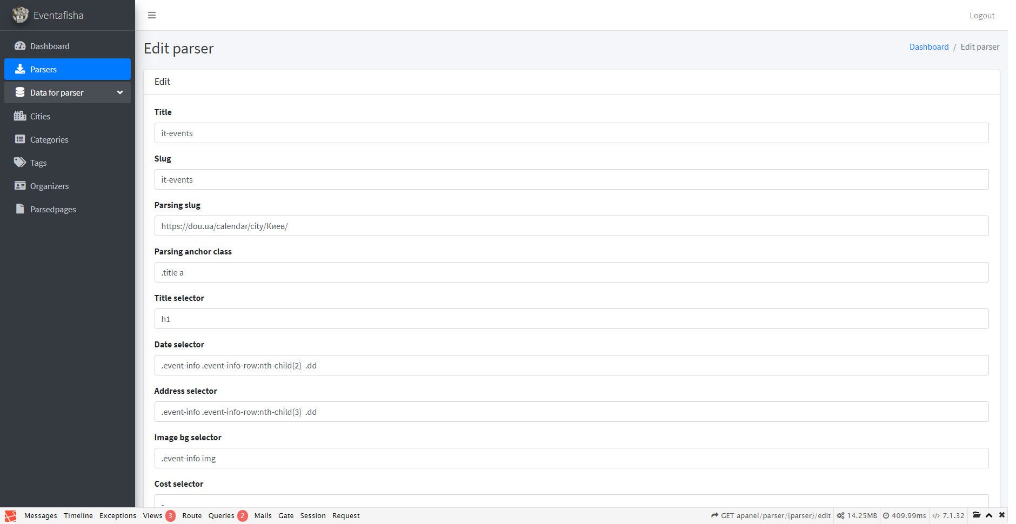Open Categories list in sidebar

coord(49,139)
